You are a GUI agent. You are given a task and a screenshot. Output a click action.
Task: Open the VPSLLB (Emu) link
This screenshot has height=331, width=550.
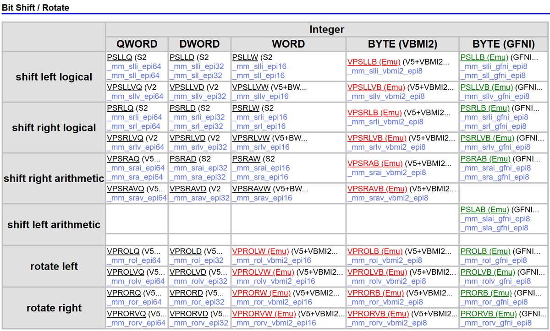(x=374, y=62)
